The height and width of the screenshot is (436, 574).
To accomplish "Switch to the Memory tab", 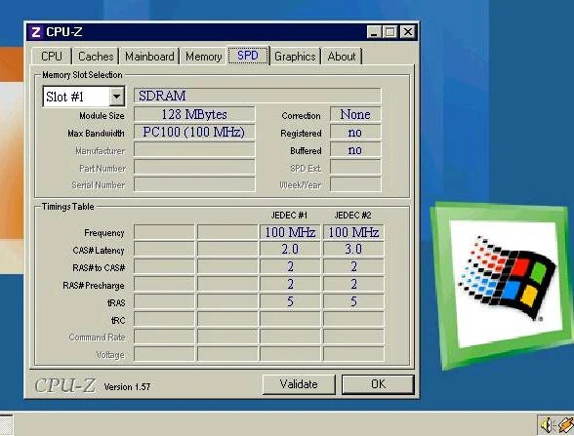I will tap(203, 57).
